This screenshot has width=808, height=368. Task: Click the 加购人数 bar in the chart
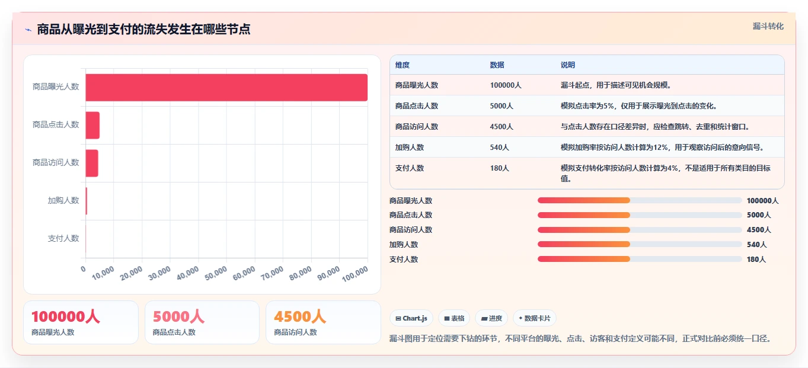(x=87, y=201)
